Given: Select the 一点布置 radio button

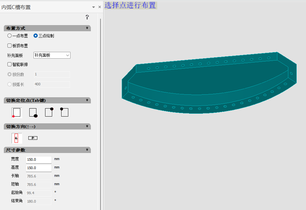Looking at the screenshot, I should (x=10, y=36).
